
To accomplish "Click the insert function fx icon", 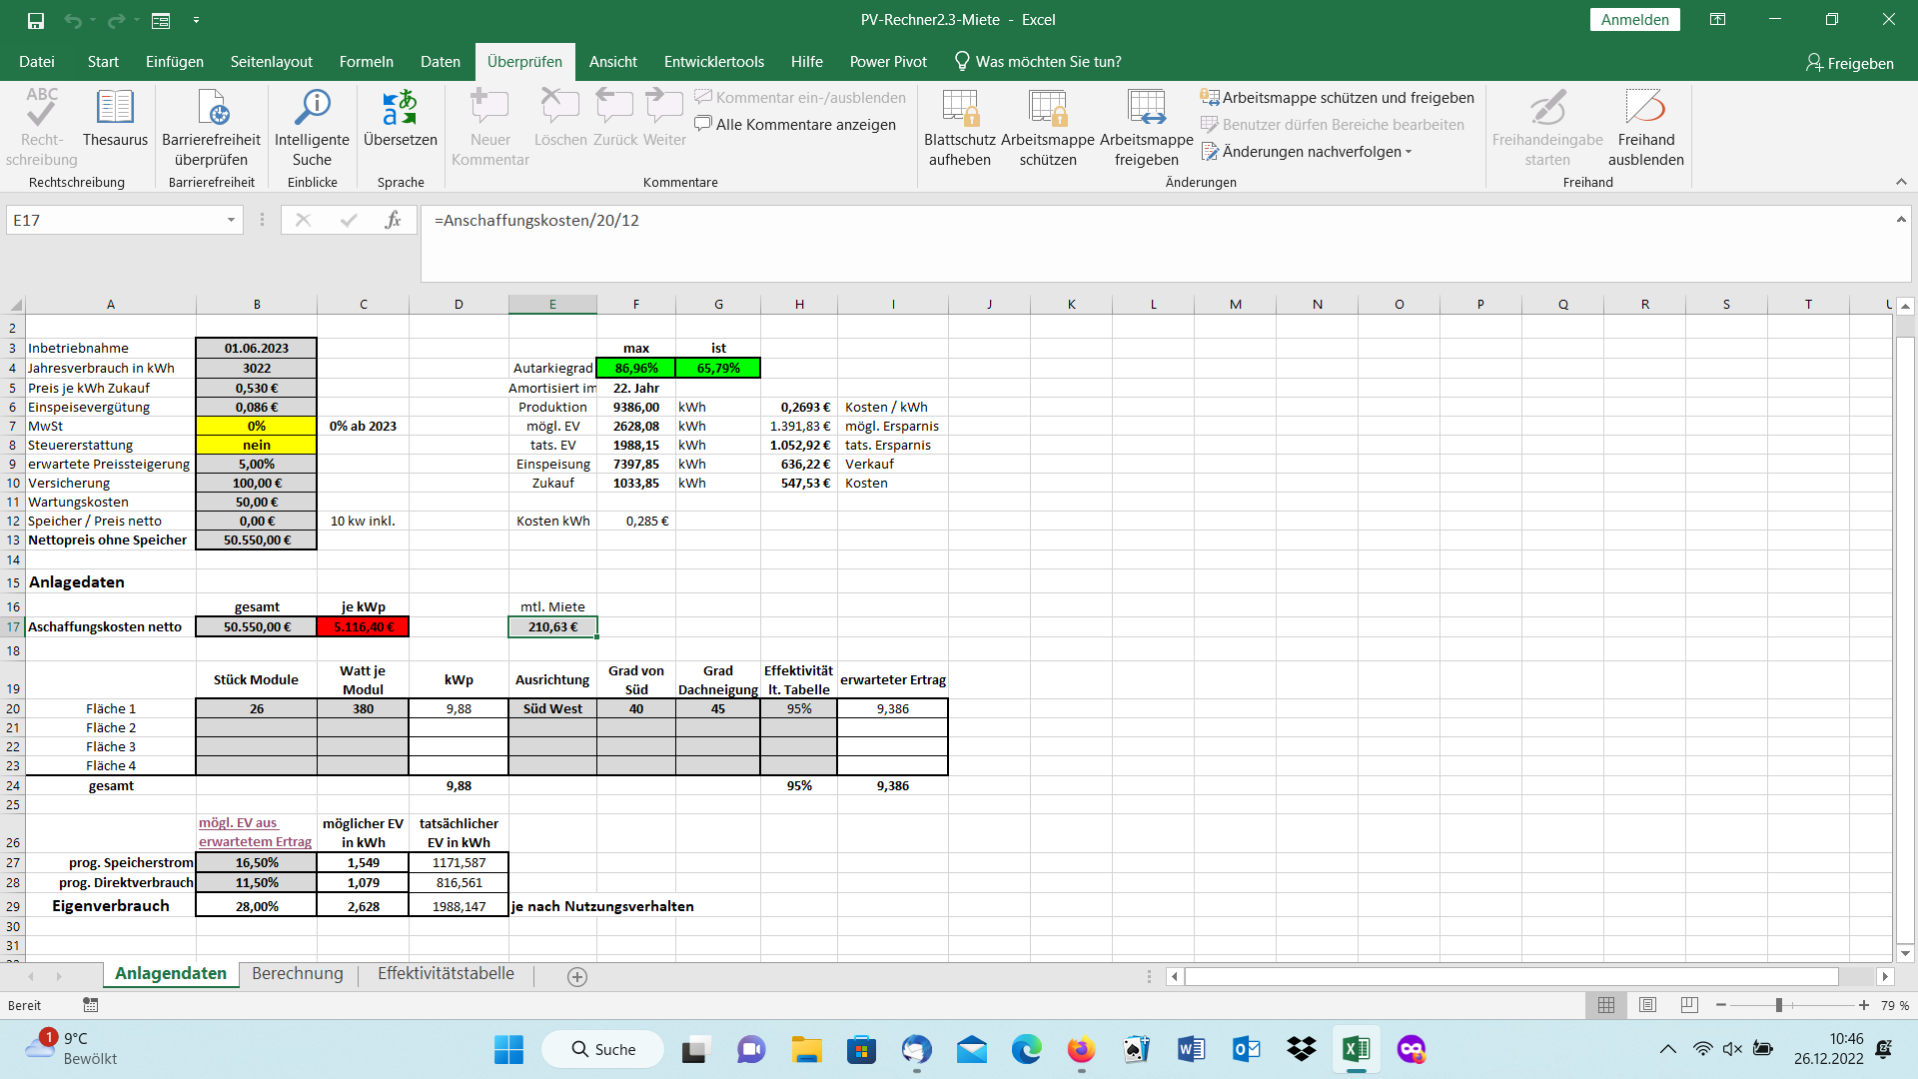I will 393,220.
